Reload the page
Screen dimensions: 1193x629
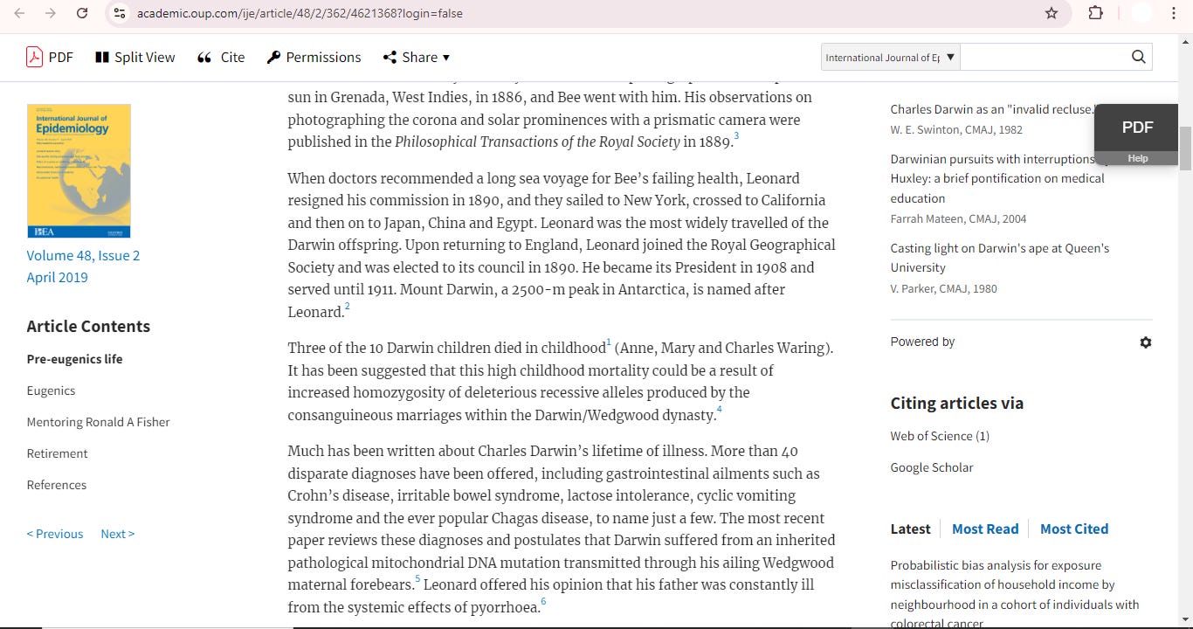point(82,13)
